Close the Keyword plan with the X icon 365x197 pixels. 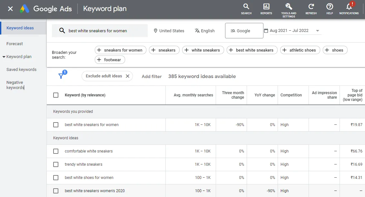(x=10, y=9)
